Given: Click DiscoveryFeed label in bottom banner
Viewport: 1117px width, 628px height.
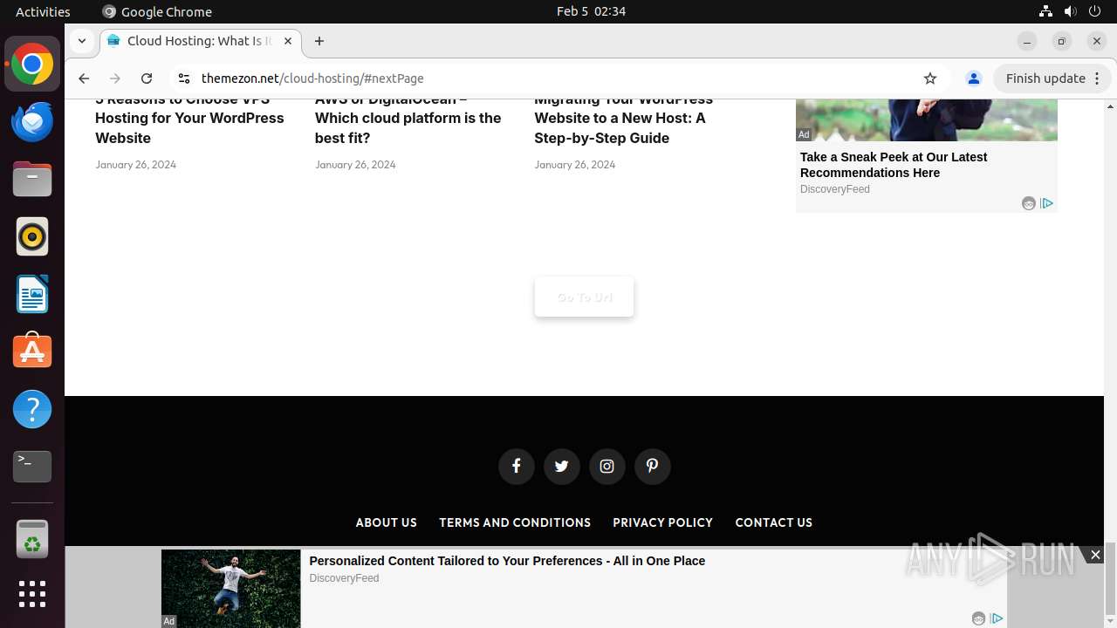Looking at the screenshot, I should click(x=344, y=578).
